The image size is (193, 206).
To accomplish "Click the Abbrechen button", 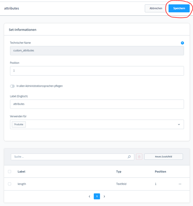I will [x=156, y=8].
